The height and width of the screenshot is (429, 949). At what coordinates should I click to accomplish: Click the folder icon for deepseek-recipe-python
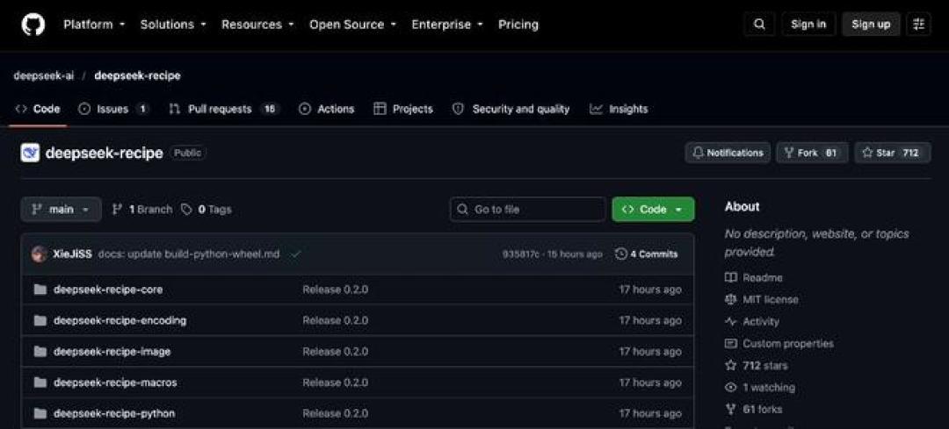(40, 414)
